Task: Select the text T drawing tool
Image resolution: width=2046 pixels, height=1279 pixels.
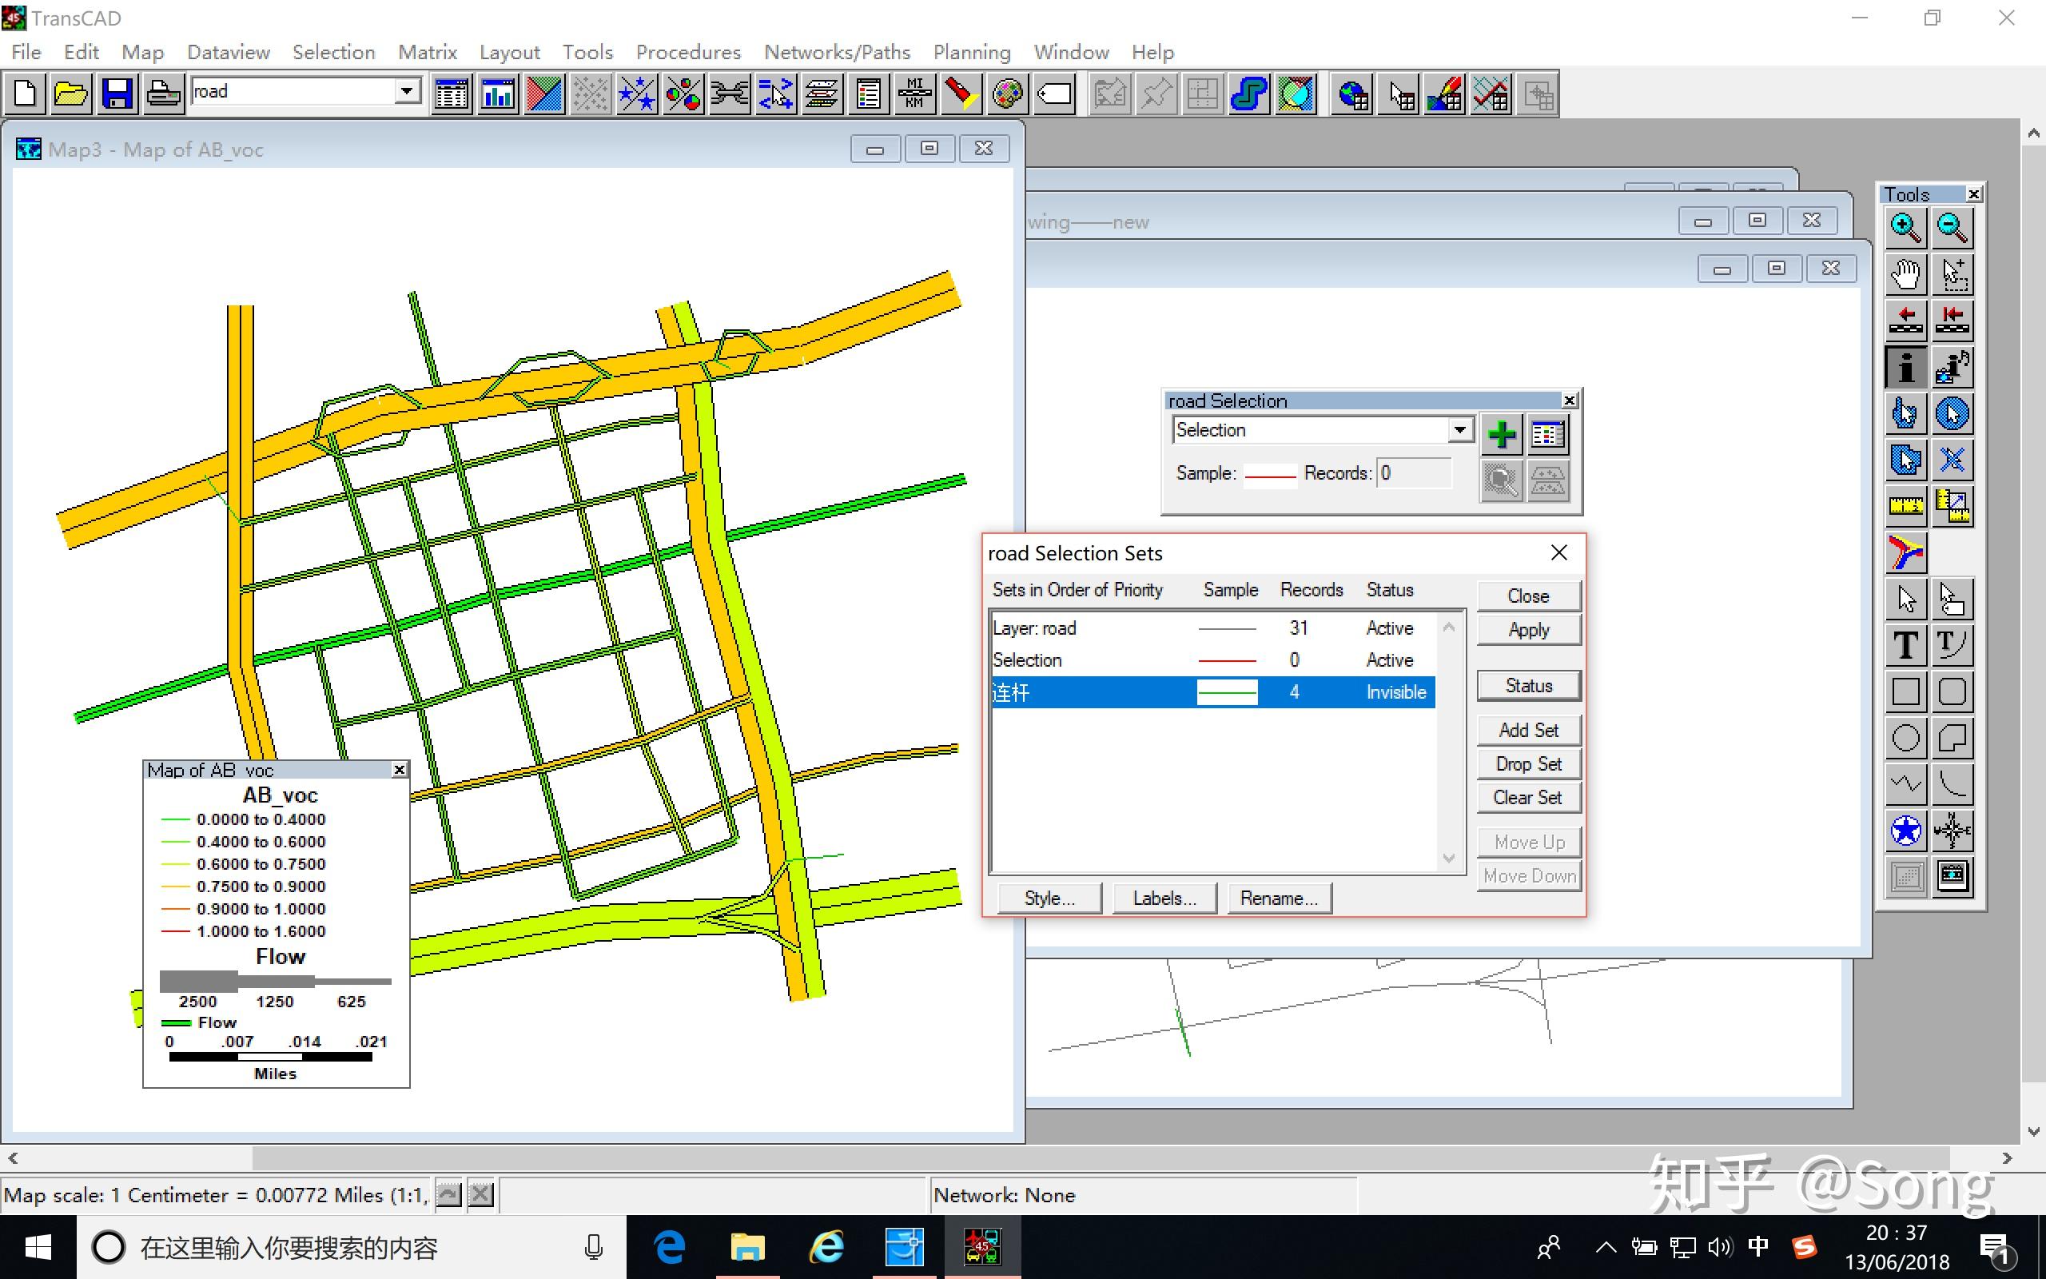Action: (1905, 645)
